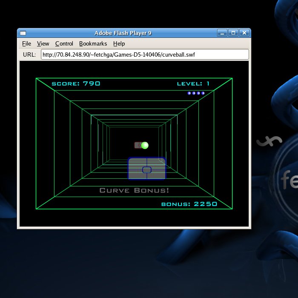Click the last blue life ball indicator
The image size is (298, 298).
click(203, 93)
